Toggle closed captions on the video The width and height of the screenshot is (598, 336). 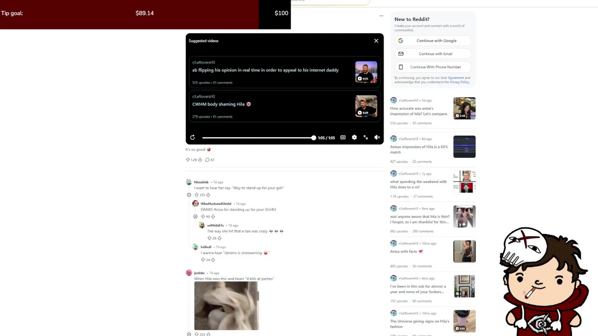pyautogui.click(x=343, y=138)
